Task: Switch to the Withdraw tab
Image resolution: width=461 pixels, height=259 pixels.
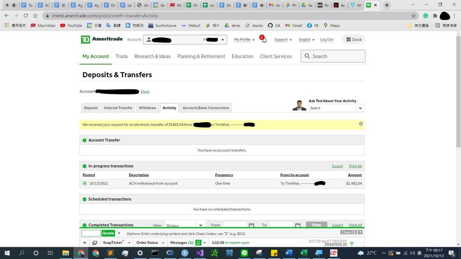Action: 148,108
